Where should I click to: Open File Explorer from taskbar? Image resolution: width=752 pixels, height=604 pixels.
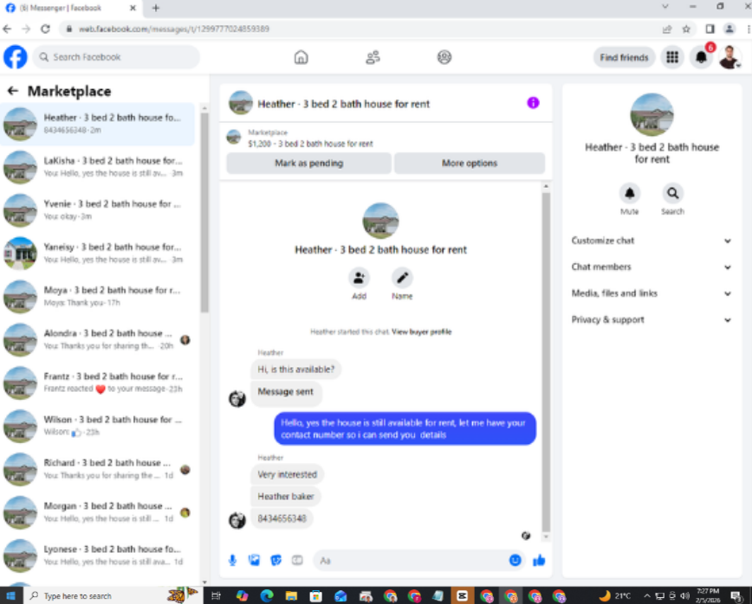coord(290,596)
